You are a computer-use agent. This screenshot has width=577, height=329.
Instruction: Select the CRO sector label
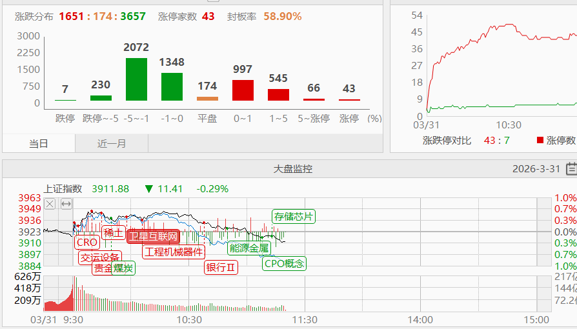tap(86, 243)
